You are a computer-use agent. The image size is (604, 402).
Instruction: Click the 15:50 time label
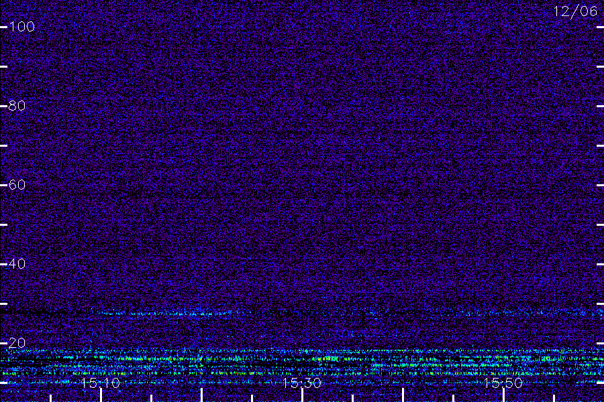tap(503, 383)
